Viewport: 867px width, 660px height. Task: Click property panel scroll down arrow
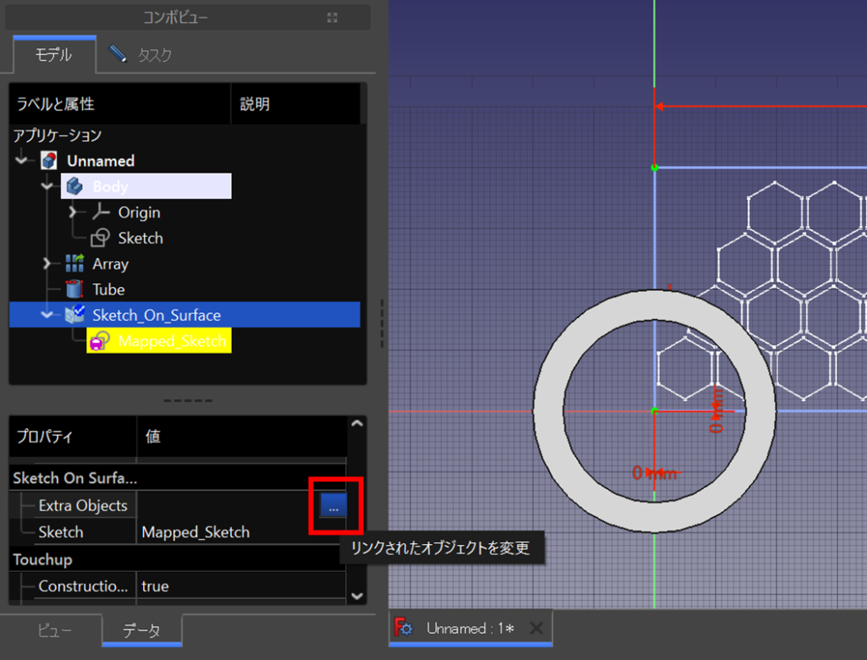pyautogui.click(x=357, y=596)
